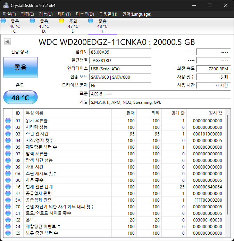Open the 도움말(H) menu

(x=108, y=14)
